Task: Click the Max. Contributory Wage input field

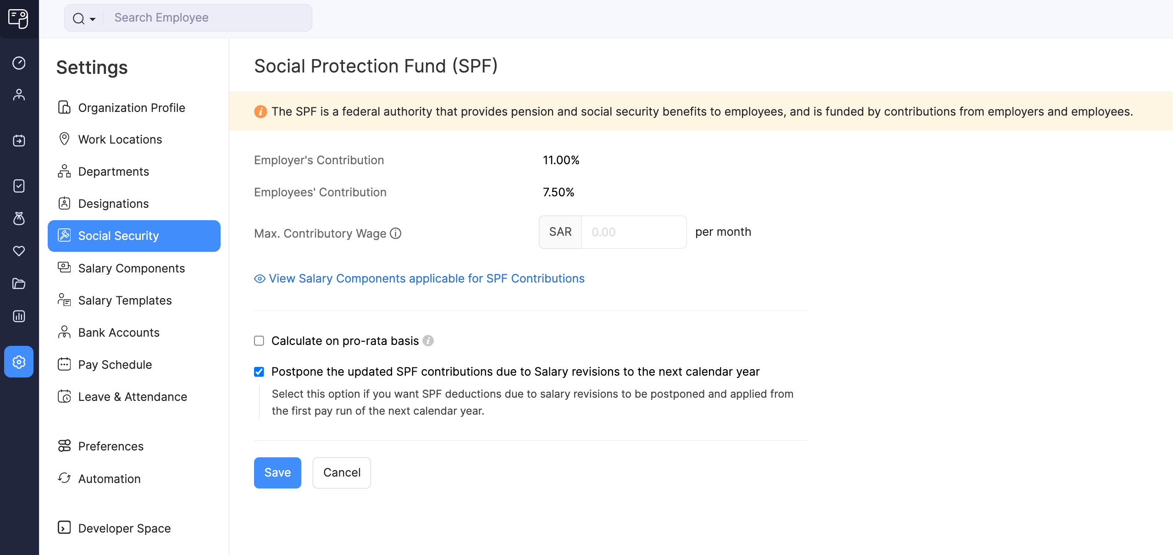Action: coord(633,232)
